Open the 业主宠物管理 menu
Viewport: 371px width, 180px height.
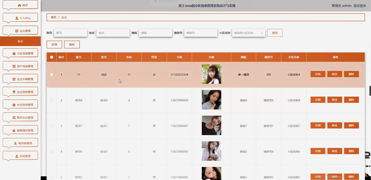pyautogui.click(x=20, y=92)
